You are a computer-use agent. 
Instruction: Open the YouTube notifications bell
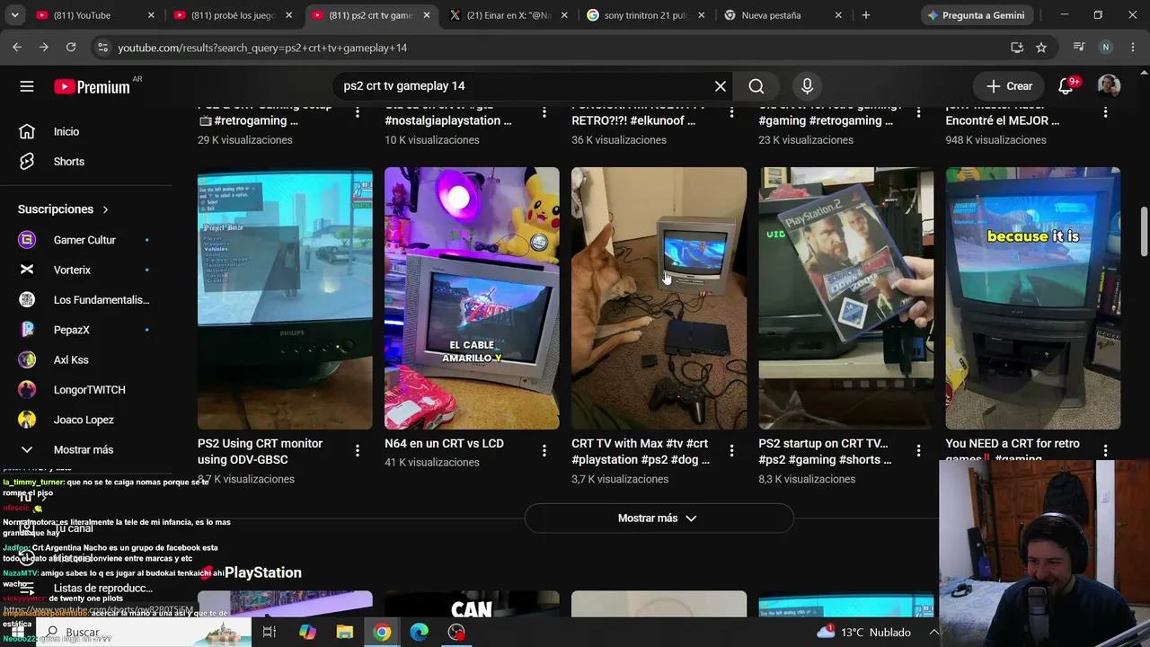(x=1066, y=86)
